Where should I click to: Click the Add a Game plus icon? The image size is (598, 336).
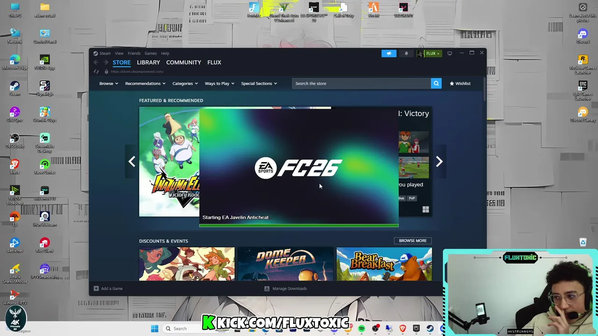point(96,288)
